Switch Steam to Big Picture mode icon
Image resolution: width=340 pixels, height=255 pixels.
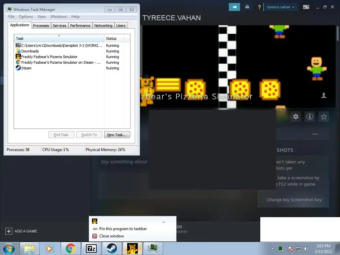(306, 7)
